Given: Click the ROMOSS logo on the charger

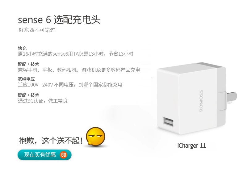Looking at the screenshot, I should click(x=201, y=101).
